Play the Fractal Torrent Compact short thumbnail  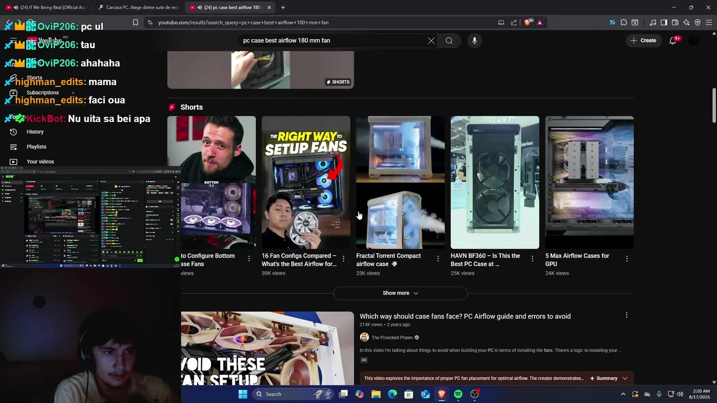pos(401,182)
